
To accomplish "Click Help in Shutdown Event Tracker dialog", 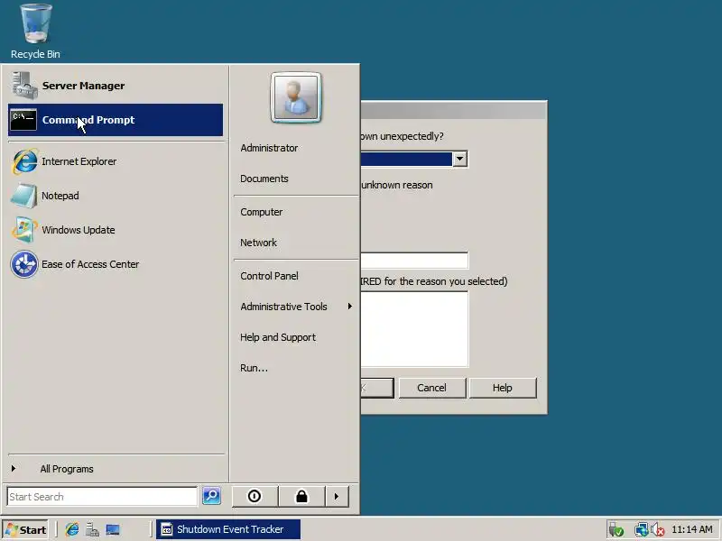I will (x=503, y=388).
